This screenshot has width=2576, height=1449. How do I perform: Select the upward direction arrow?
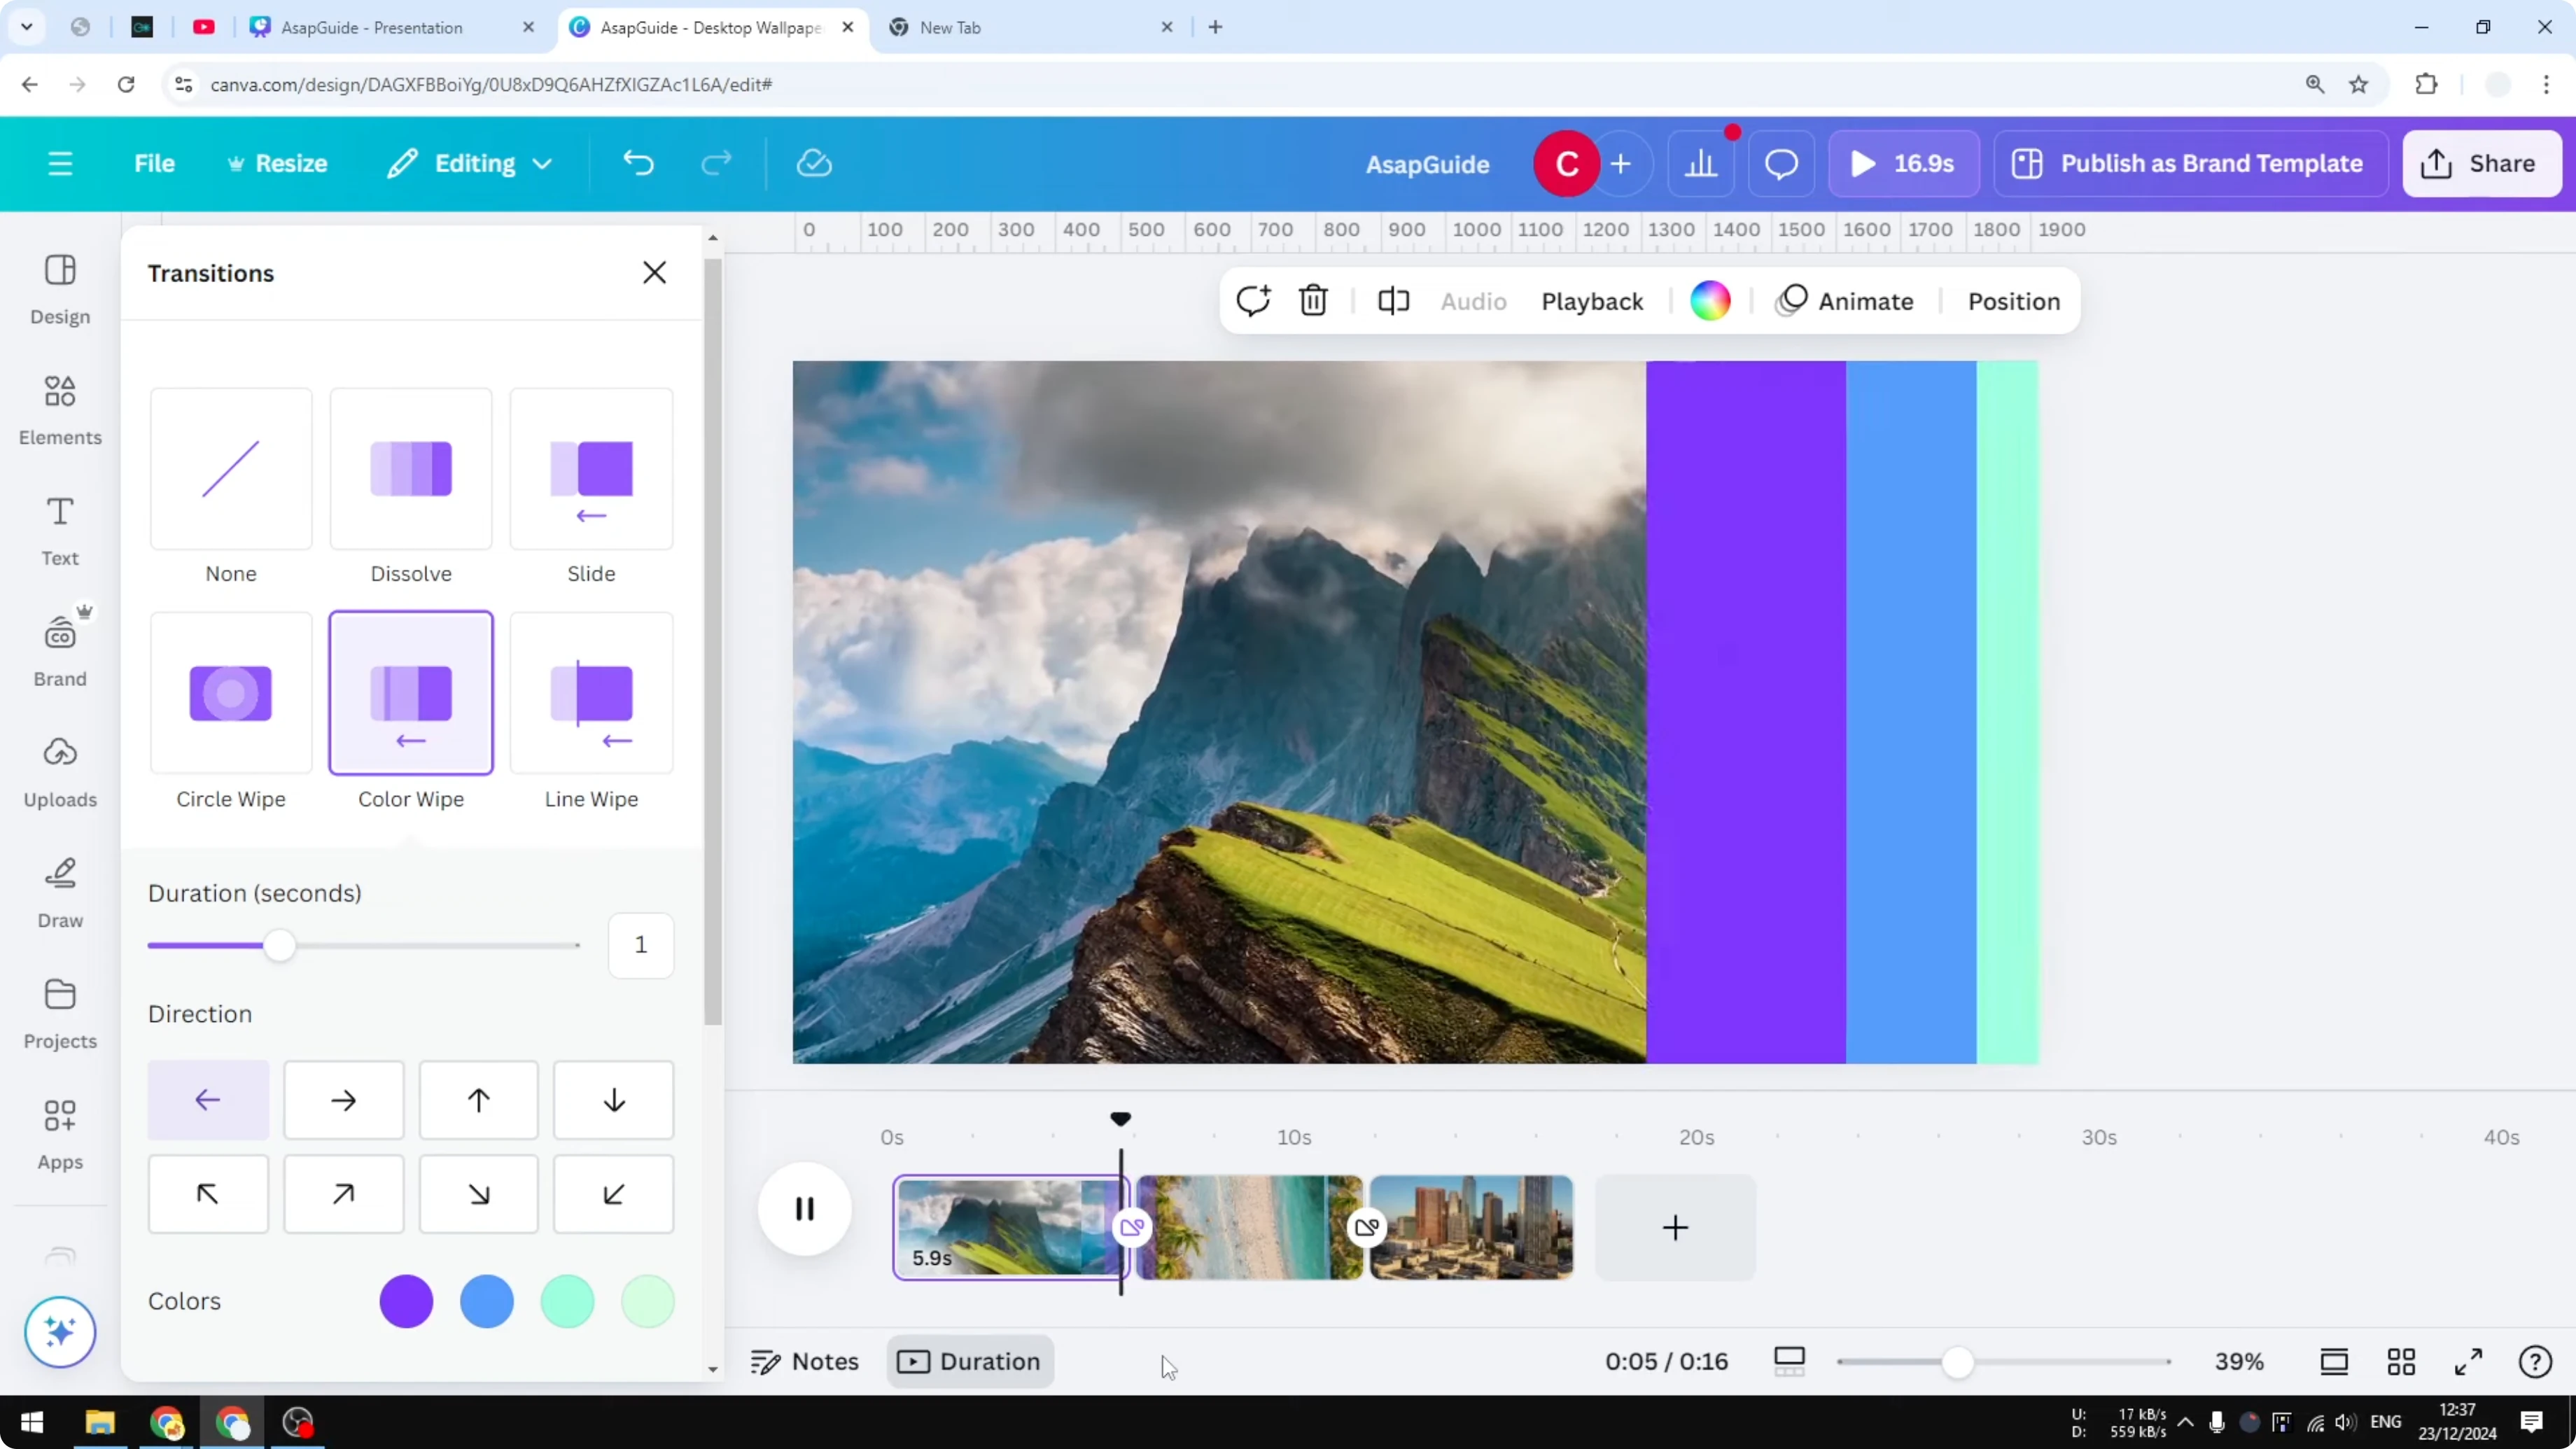(x=478, y=1100)
